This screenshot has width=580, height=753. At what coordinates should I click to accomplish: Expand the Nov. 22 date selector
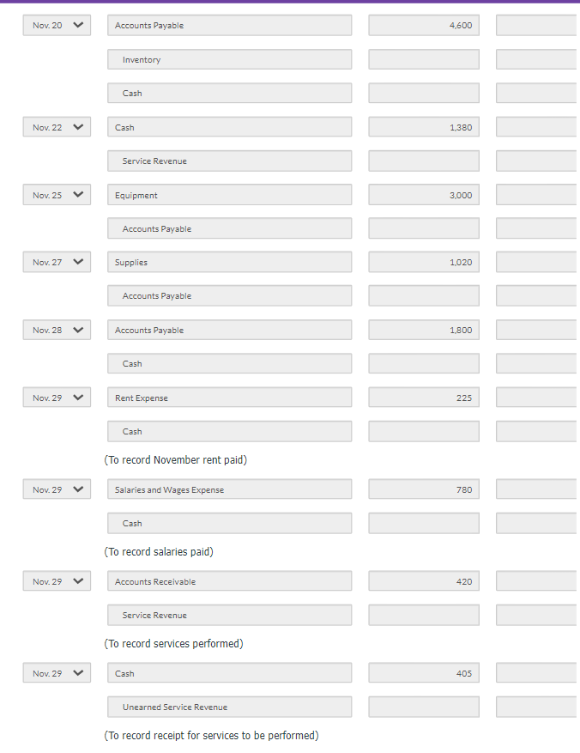(56, 126)
